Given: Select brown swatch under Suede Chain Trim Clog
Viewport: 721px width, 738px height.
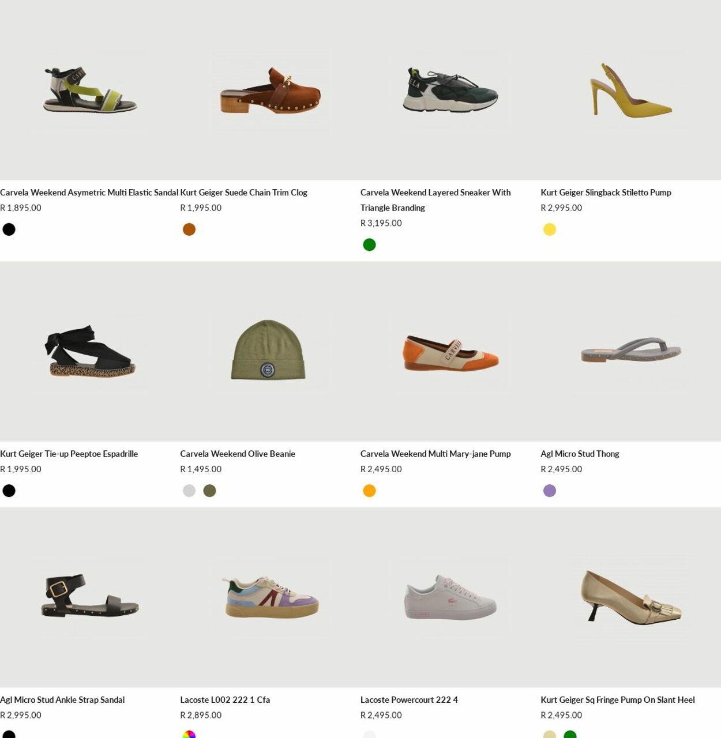Looking at the screenshot, I should [189, 229].
